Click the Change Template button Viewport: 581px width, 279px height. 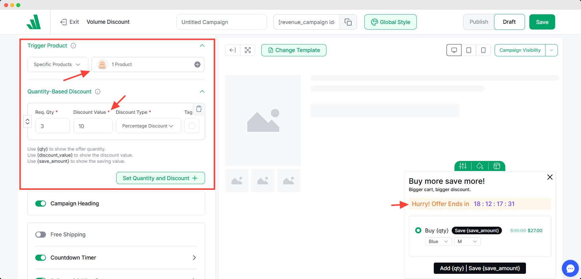294,50
